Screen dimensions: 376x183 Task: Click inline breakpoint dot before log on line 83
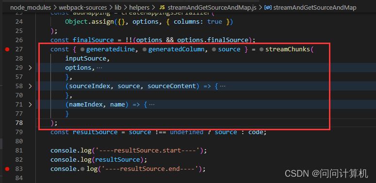[x=82, y=169]
